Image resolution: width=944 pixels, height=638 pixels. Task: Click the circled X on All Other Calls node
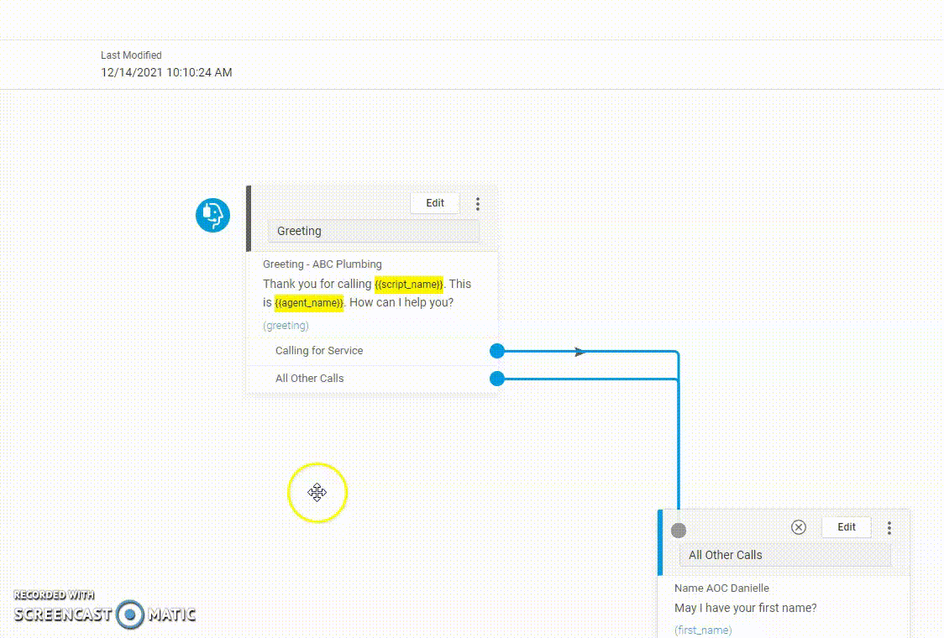(x=799, y=527)
